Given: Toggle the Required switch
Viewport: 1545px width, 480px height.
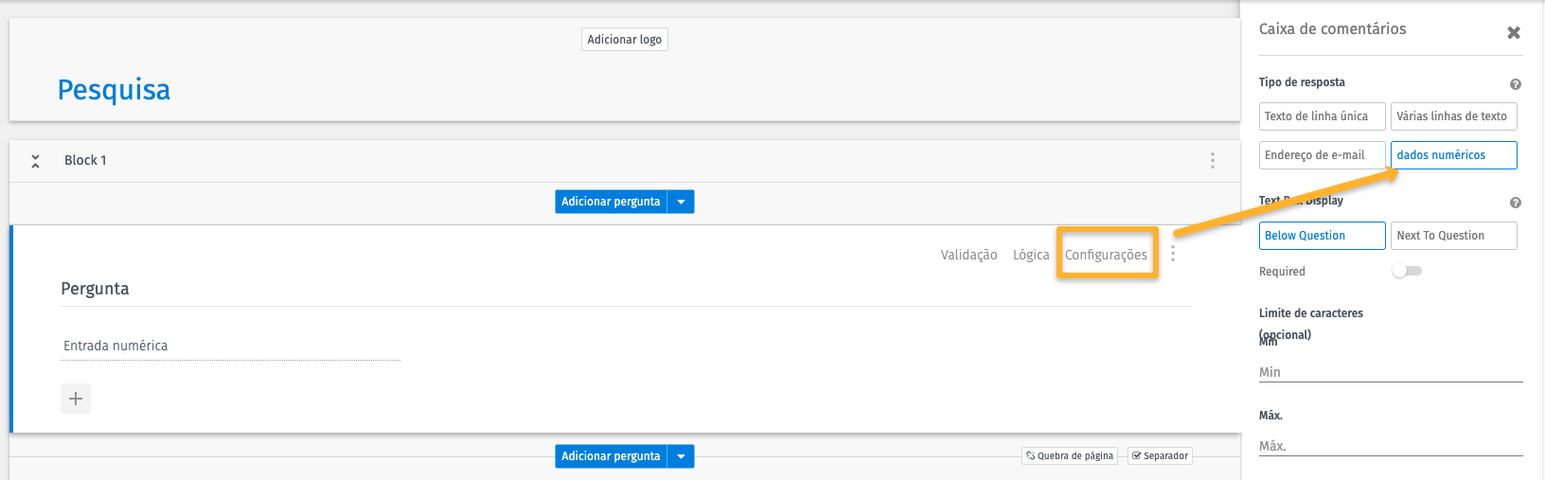Looking at the screenshot, I should click(1407, 272).
